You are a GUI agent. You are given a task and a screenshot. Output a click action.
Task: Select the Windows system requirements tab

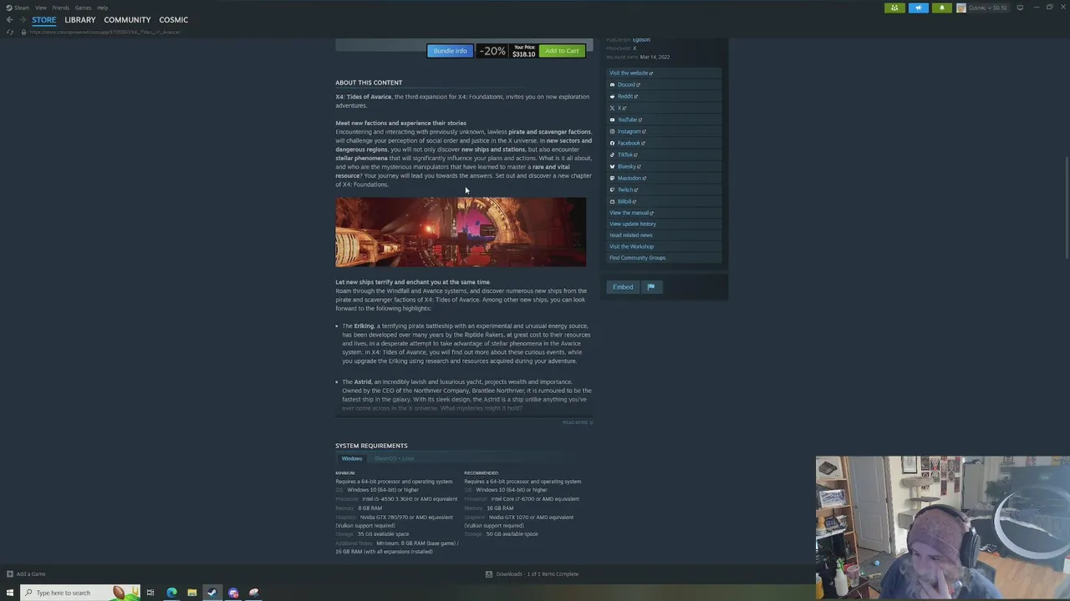[x=352, y=458]
